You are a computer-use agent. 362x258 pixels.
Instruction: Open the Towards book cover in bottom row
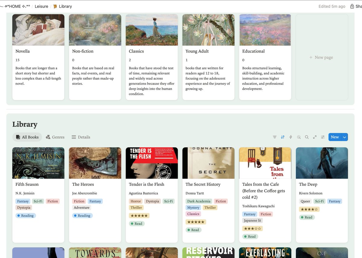click(x=95, y=253)
